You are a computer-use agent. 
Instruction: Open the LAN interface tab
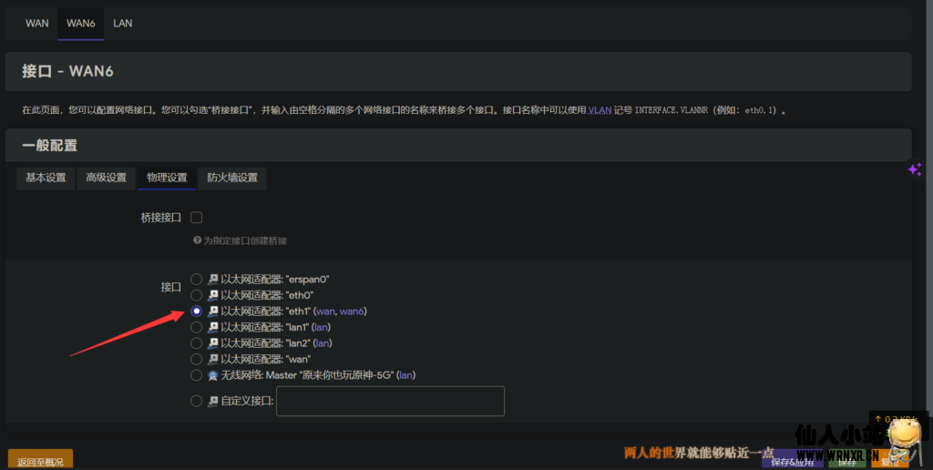coord(123,24)
